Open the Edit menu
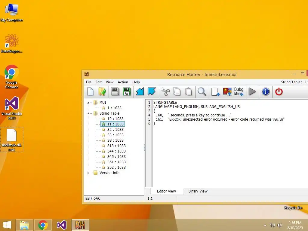The width and height of the screenshot is (308, 231). [x=99, y=82]
